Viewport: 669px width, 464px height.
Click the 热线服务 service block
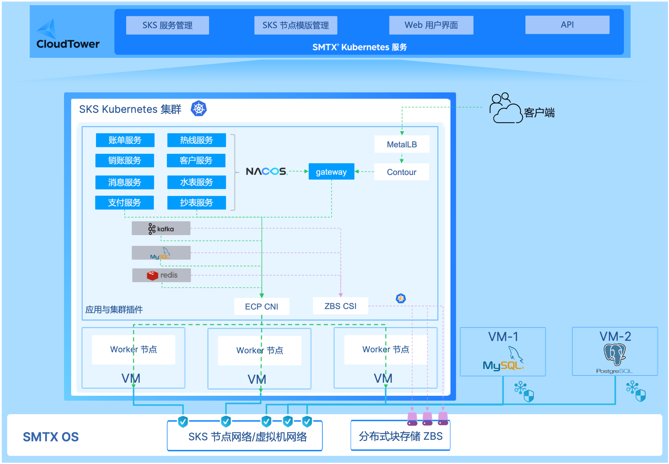tap(197, 140)
